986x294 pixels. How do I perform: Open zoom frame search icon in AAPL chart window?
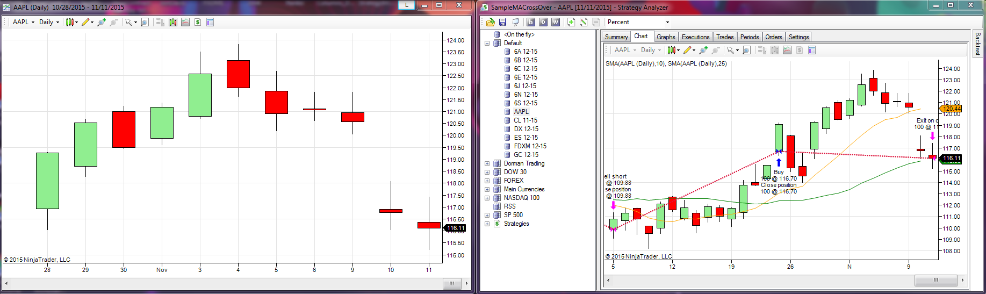pos(145,22)
